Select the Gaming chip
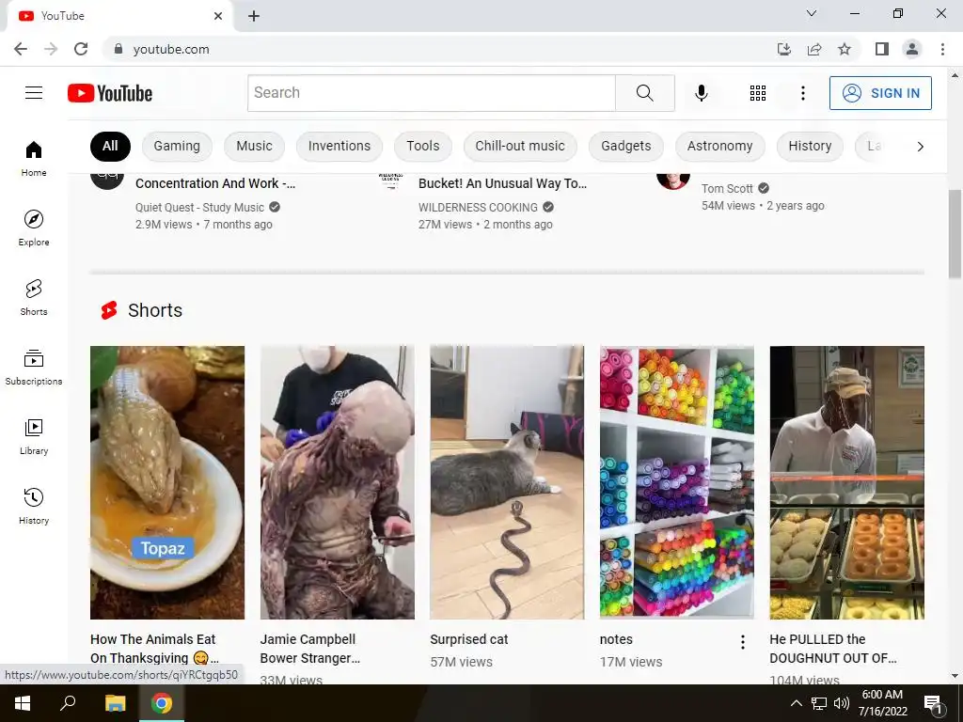Viewport: 963px width, 722px height. point(177,146)
